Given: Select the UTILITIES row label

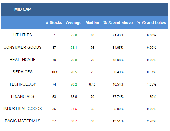Looking at the screenshot, I should coord(23,35).
